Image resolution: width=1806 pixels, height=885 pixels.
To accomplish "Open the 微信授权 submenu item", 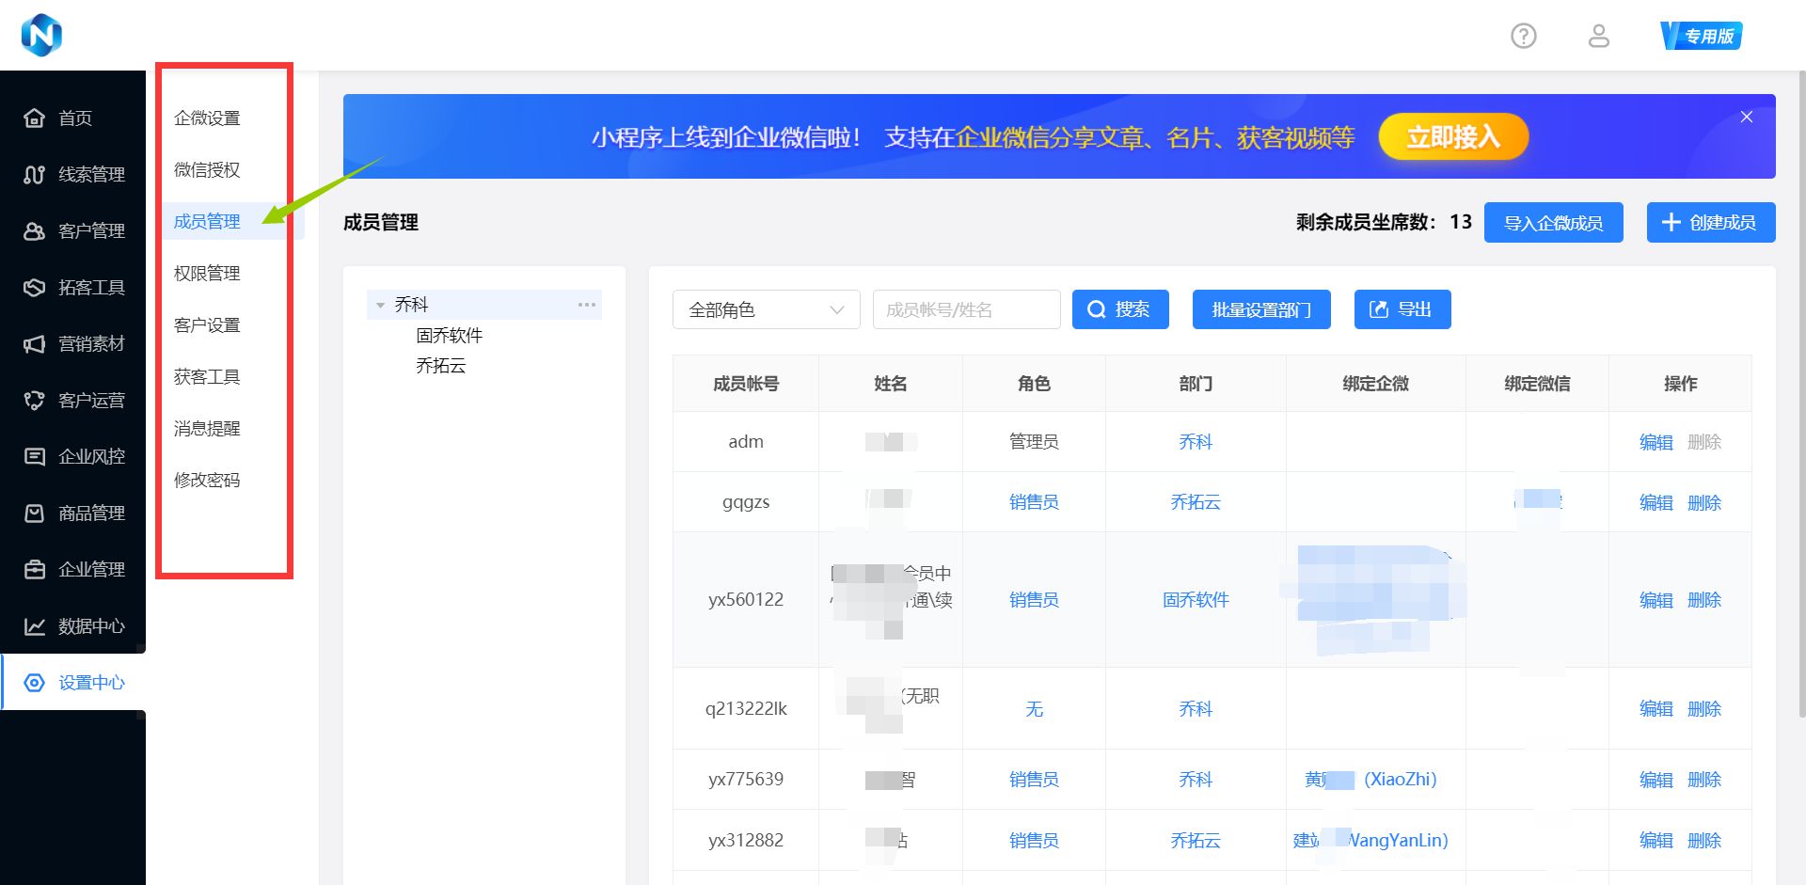I will (207, 170).
